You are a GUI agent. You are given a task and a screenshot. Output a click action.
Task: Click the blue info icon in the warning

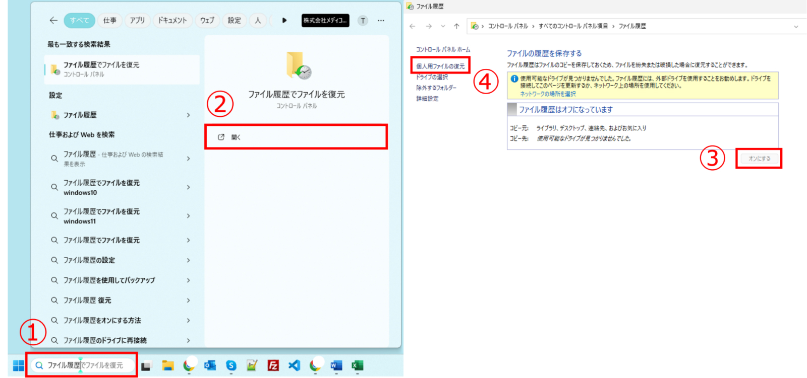click(514, 79)
